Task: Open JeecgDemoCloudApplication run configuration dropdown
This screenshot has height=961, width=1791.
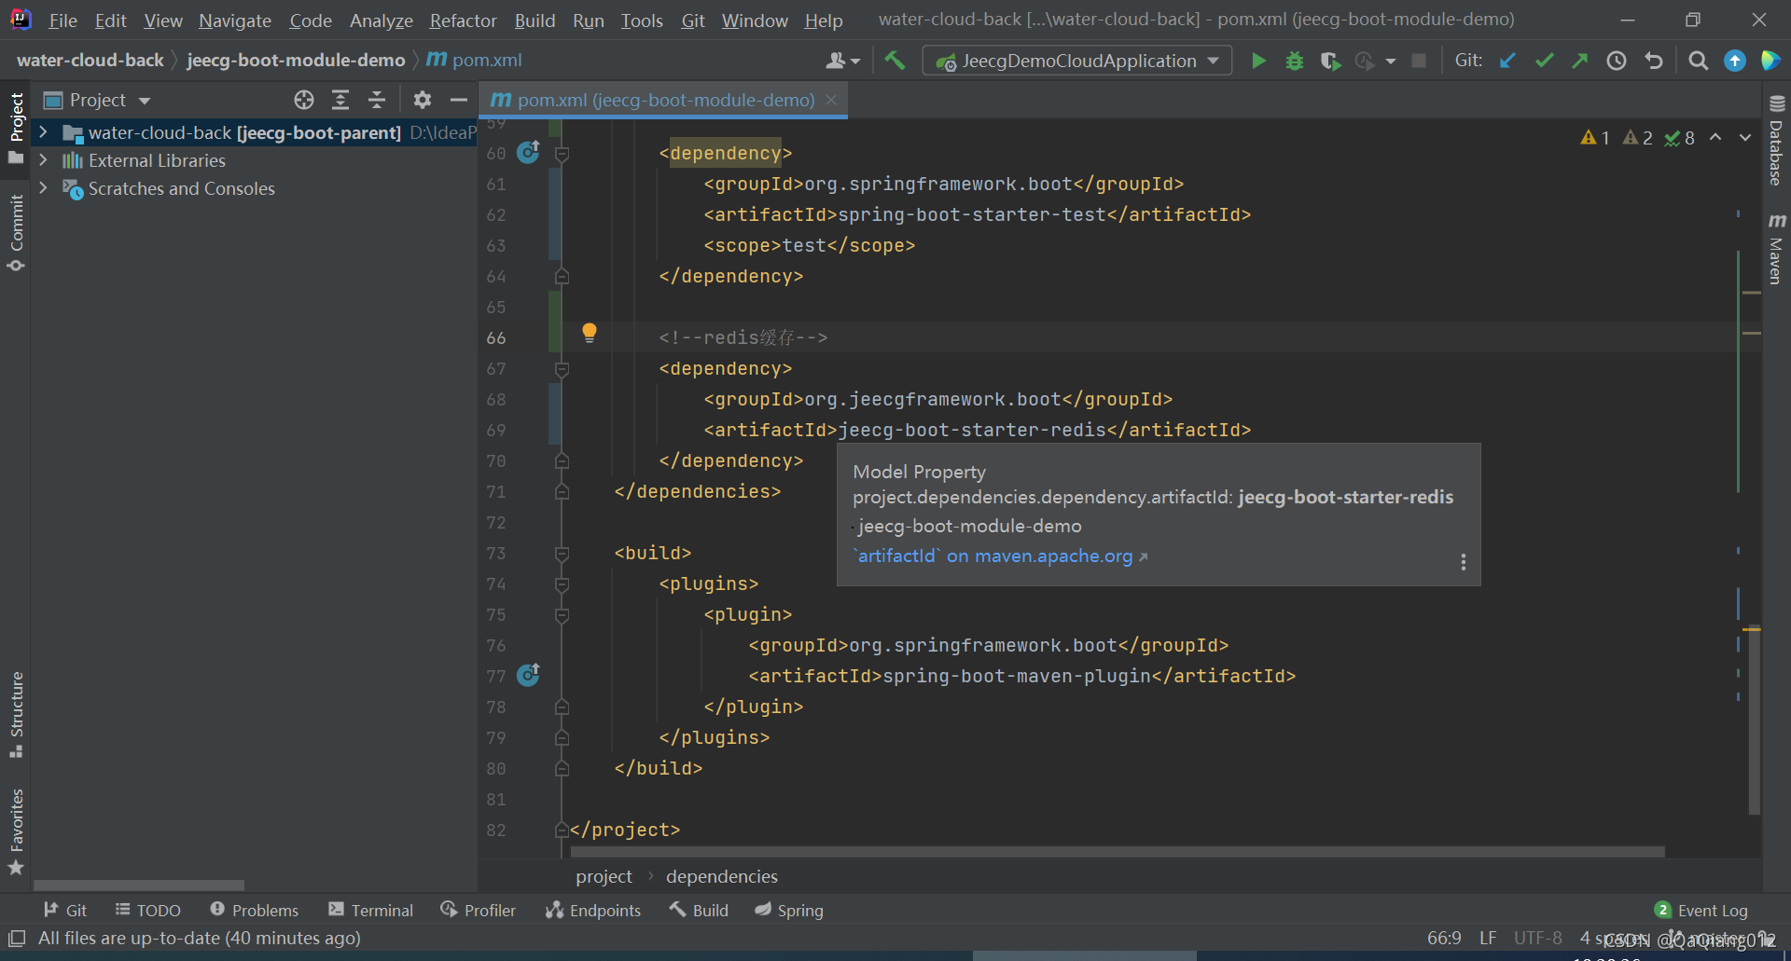Action: pyautogui.click(x=1077, y=61)
